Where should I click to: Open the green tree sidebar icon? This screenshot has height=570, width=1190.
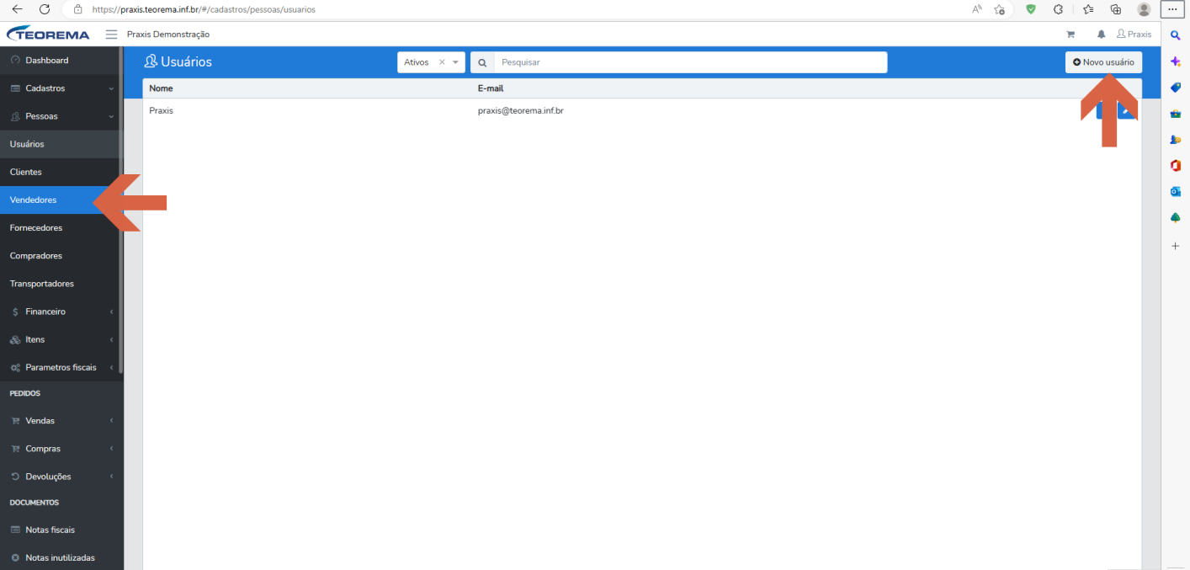pyautogui.click(x=1176, y=218)
